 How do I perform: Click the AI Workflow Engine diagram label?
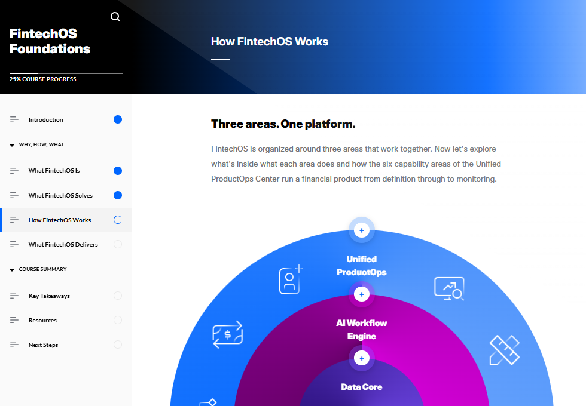pyautogui.click(x=361, y=330)
